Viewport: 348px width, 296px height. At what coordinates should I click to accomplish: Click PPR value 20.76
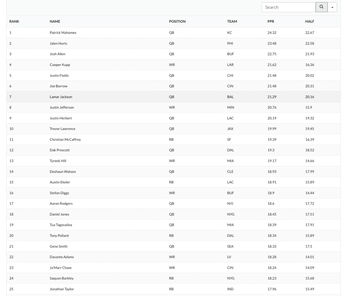272,107
